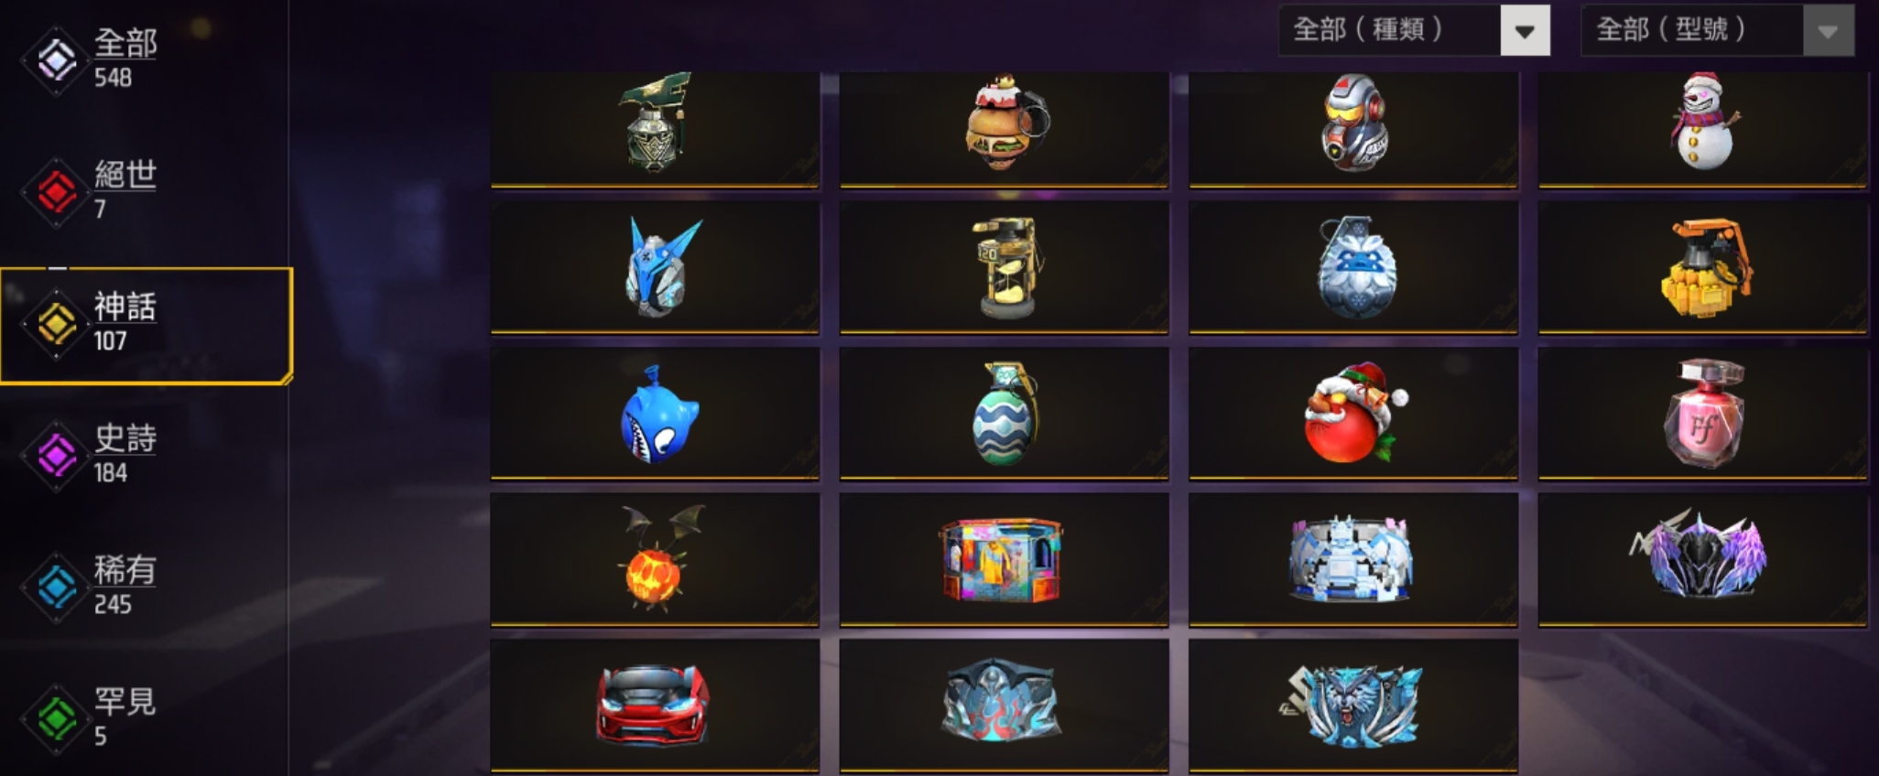The width and height of the screenshot is (1879, 776).
Task: Choose the snowman grenade skin
Action: tap(1703, 128)
